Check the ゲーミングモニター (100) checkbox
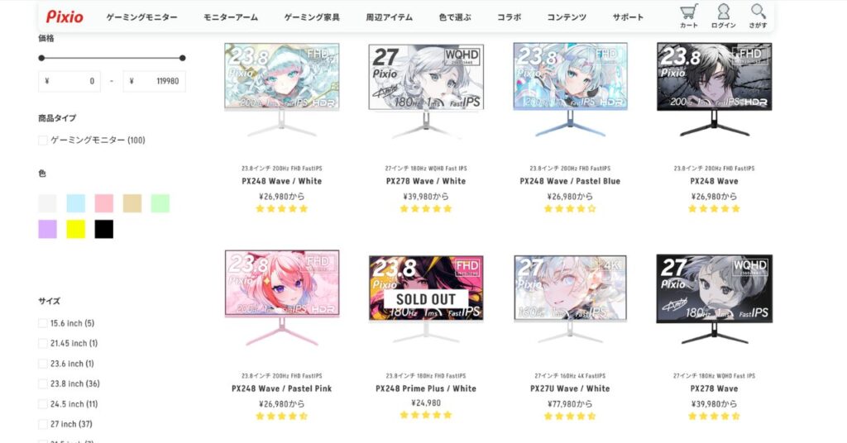 (x=43, y=141)
